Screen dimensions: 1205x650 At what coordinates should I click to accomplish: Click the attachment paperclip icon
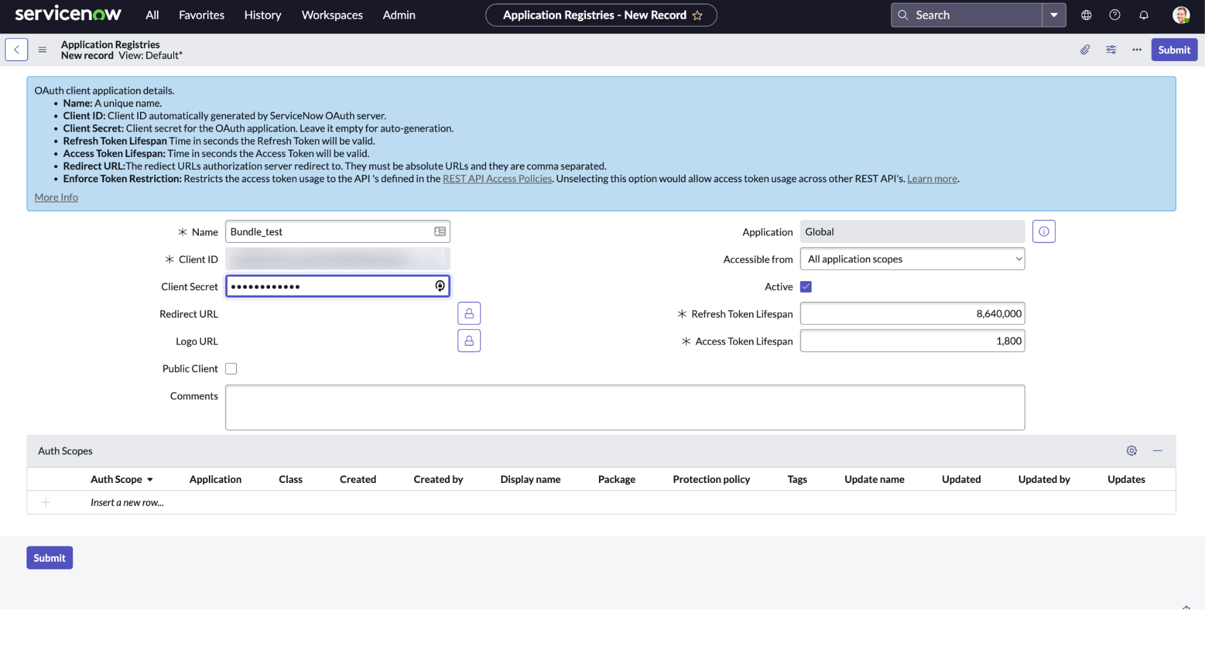(x=1085, y=49)
